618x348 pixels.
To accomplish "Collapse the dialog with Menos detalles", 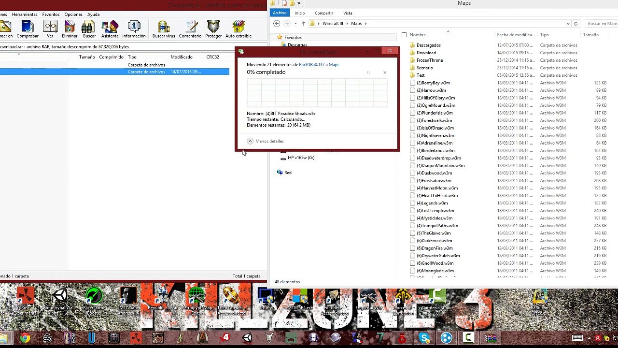I will coord(265,141).
